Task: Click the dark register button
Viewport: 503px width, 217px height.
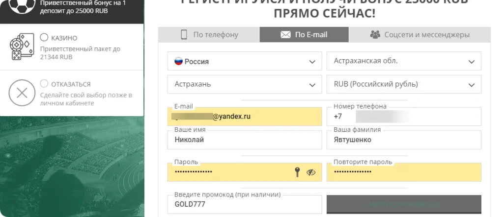Action: 404,204
